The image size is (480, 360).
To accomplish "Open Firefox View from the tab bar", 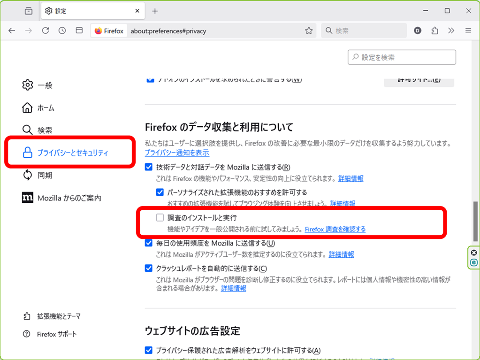I will pos(29,11).
